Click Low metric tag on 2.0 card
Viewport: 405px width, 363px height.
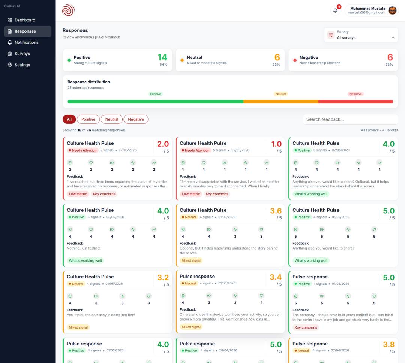(x=78, y=194)
